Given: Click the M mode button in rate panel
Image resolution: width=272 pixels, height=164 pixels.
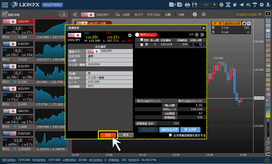Looking at the screenshot, I should coord(63,14).
